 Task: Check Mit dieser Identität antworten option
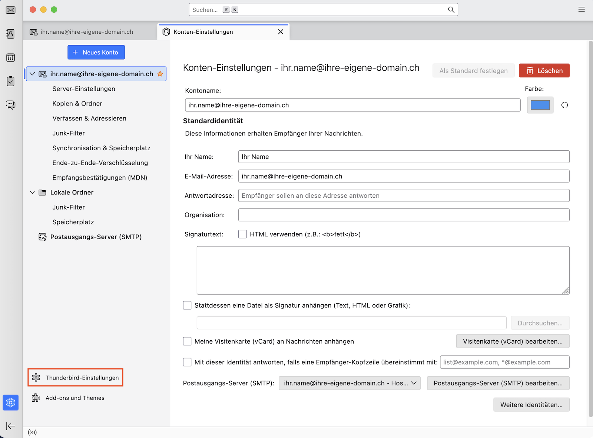click(x=187, y=362)
